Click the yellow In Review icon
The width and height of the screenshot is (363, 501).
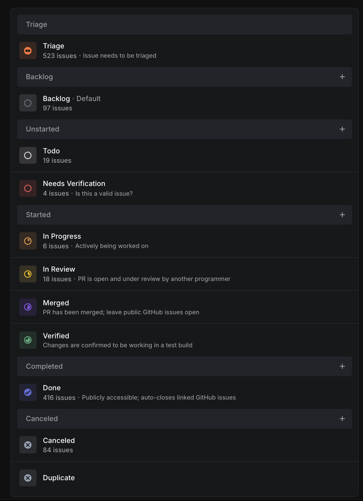tap(28, 274)
